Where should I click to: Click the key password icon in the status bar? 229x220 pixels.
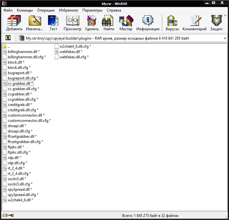pyautogui.click(x=11, y=215)
